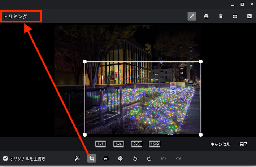Open the resize image tool

(106, 158)
